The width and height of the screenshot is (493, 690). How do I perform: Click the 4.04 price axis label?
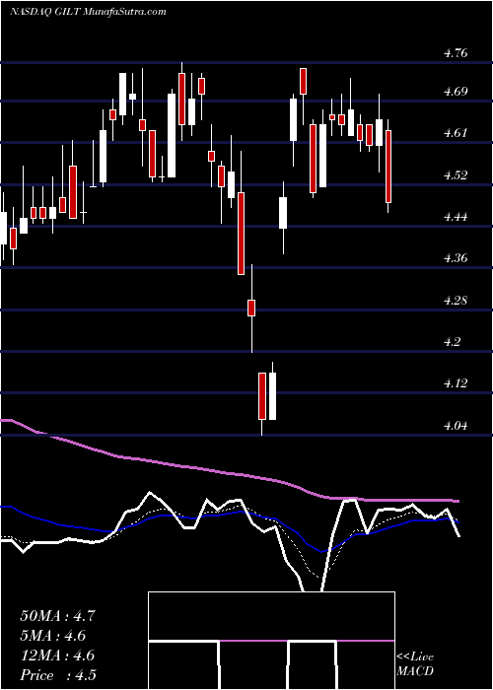click(456, 426)
